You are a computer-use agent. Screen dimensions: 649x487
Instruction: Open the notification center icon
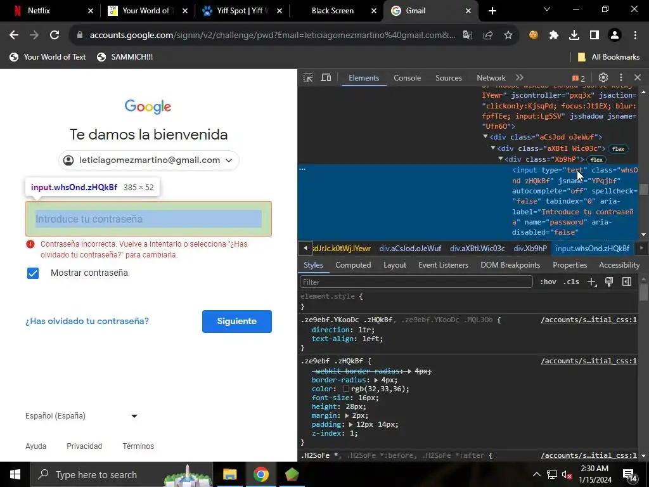[x=629, y=476]
